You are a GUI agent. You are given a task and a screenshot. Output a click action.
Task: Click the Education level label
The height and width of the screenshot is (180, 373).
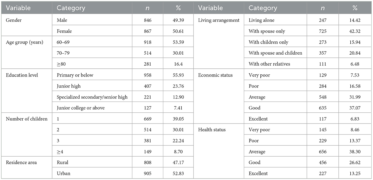(x=21, y=75)
